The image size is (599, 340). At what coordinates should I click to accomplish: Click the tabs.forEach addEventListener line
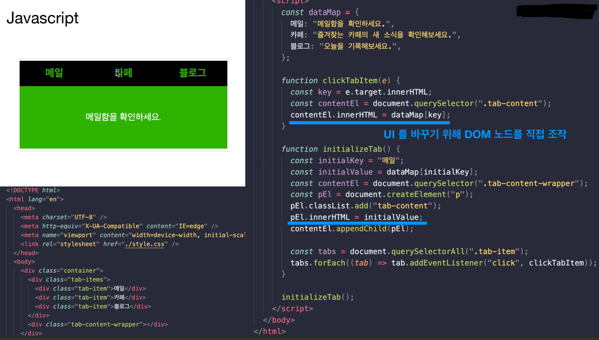tap(444, 263)
